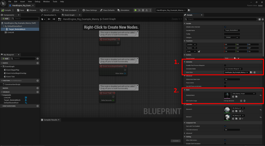Open the Tools menu

55,2
